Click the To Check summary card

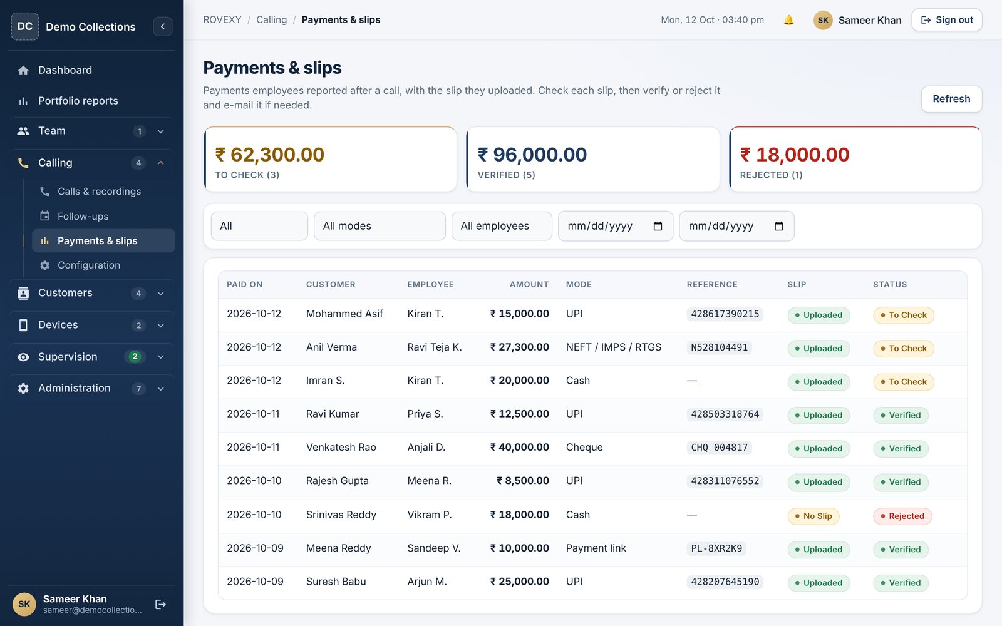(x=330, y=160)
